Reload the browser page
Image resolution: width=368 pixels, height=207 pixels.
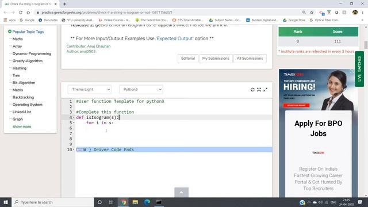pyautogui.click(x=21, y=13)
